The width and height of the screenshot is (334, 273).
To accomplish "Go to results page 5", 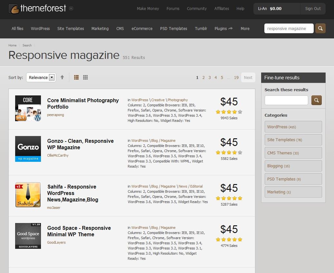I will tap(222, 77).
